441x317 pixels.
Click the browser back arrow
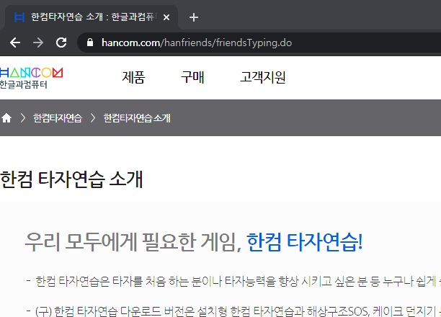[15, 43]
